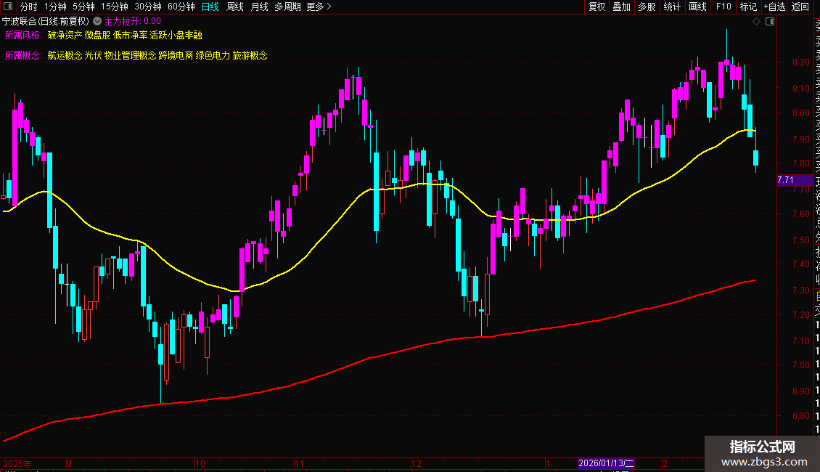Select the 30分钟 period tab
Image resolution: width=820 pixels, height=472 pixels.
tap(148, 7)
